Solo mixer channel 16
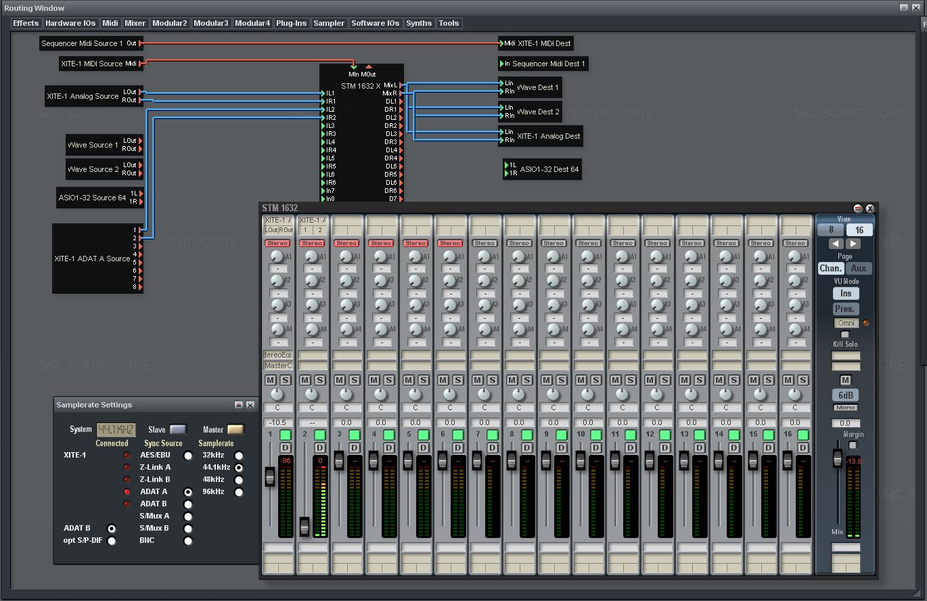Screen dimensions: 927x601 pos(803,380)
